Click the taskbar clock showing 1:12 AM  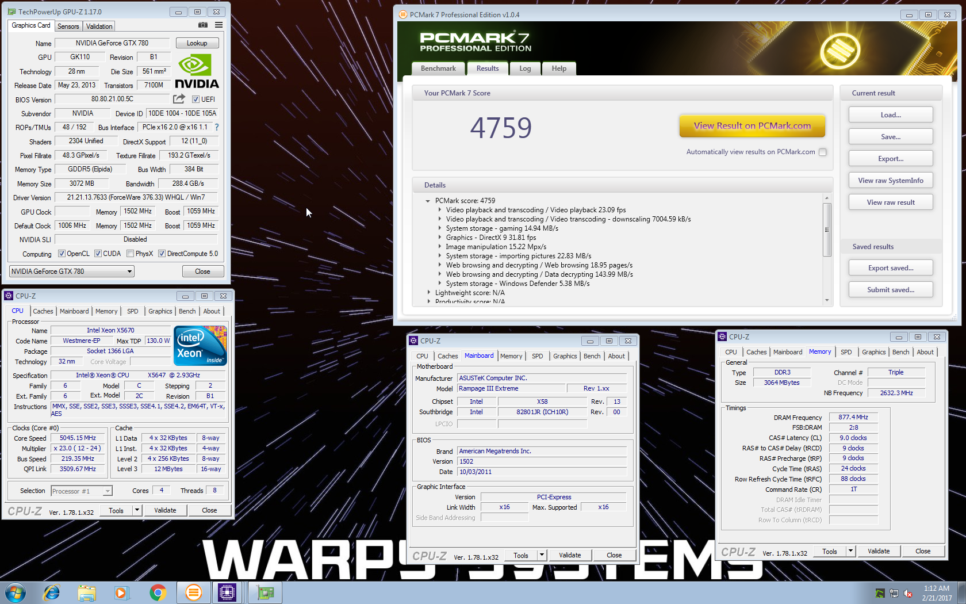937,593
